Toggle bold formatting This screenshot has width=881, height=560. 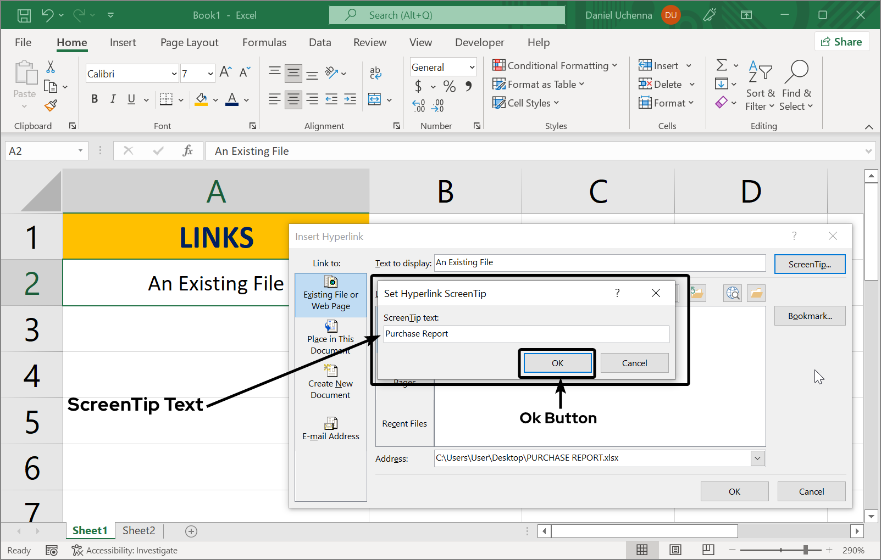tap(94, 99)
